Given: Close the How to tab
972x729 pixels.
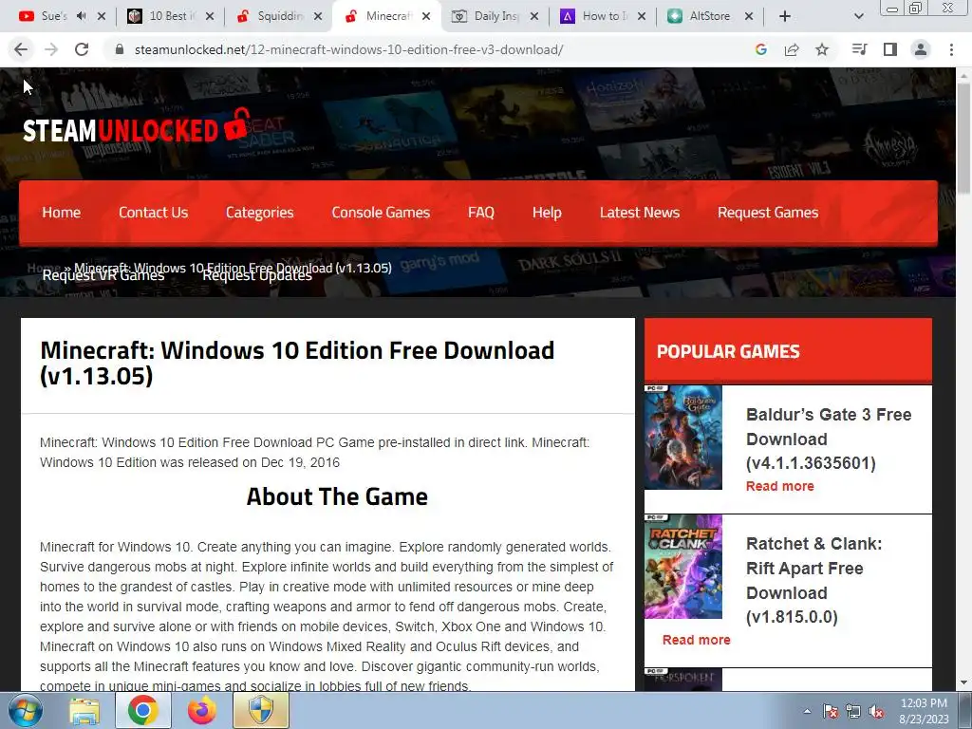Looking at the screenshot, I should pyautogui.click(x=642, y=16).
